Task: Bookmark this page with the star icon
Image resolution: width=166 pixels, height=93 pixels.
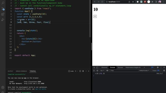Action: [x=133, y=2]
